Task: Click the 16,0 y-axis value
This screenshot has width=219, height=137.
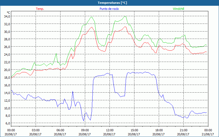Action: (x=7, y=85)
